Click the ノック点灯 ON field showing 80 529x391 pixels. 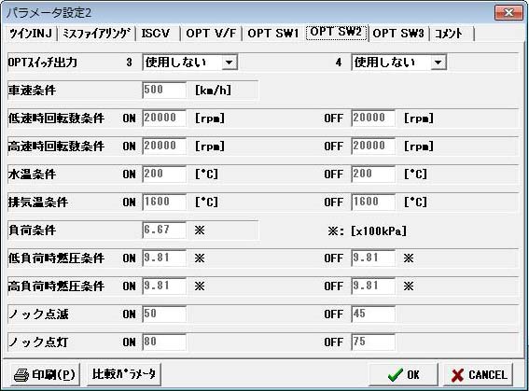point(164,342)
